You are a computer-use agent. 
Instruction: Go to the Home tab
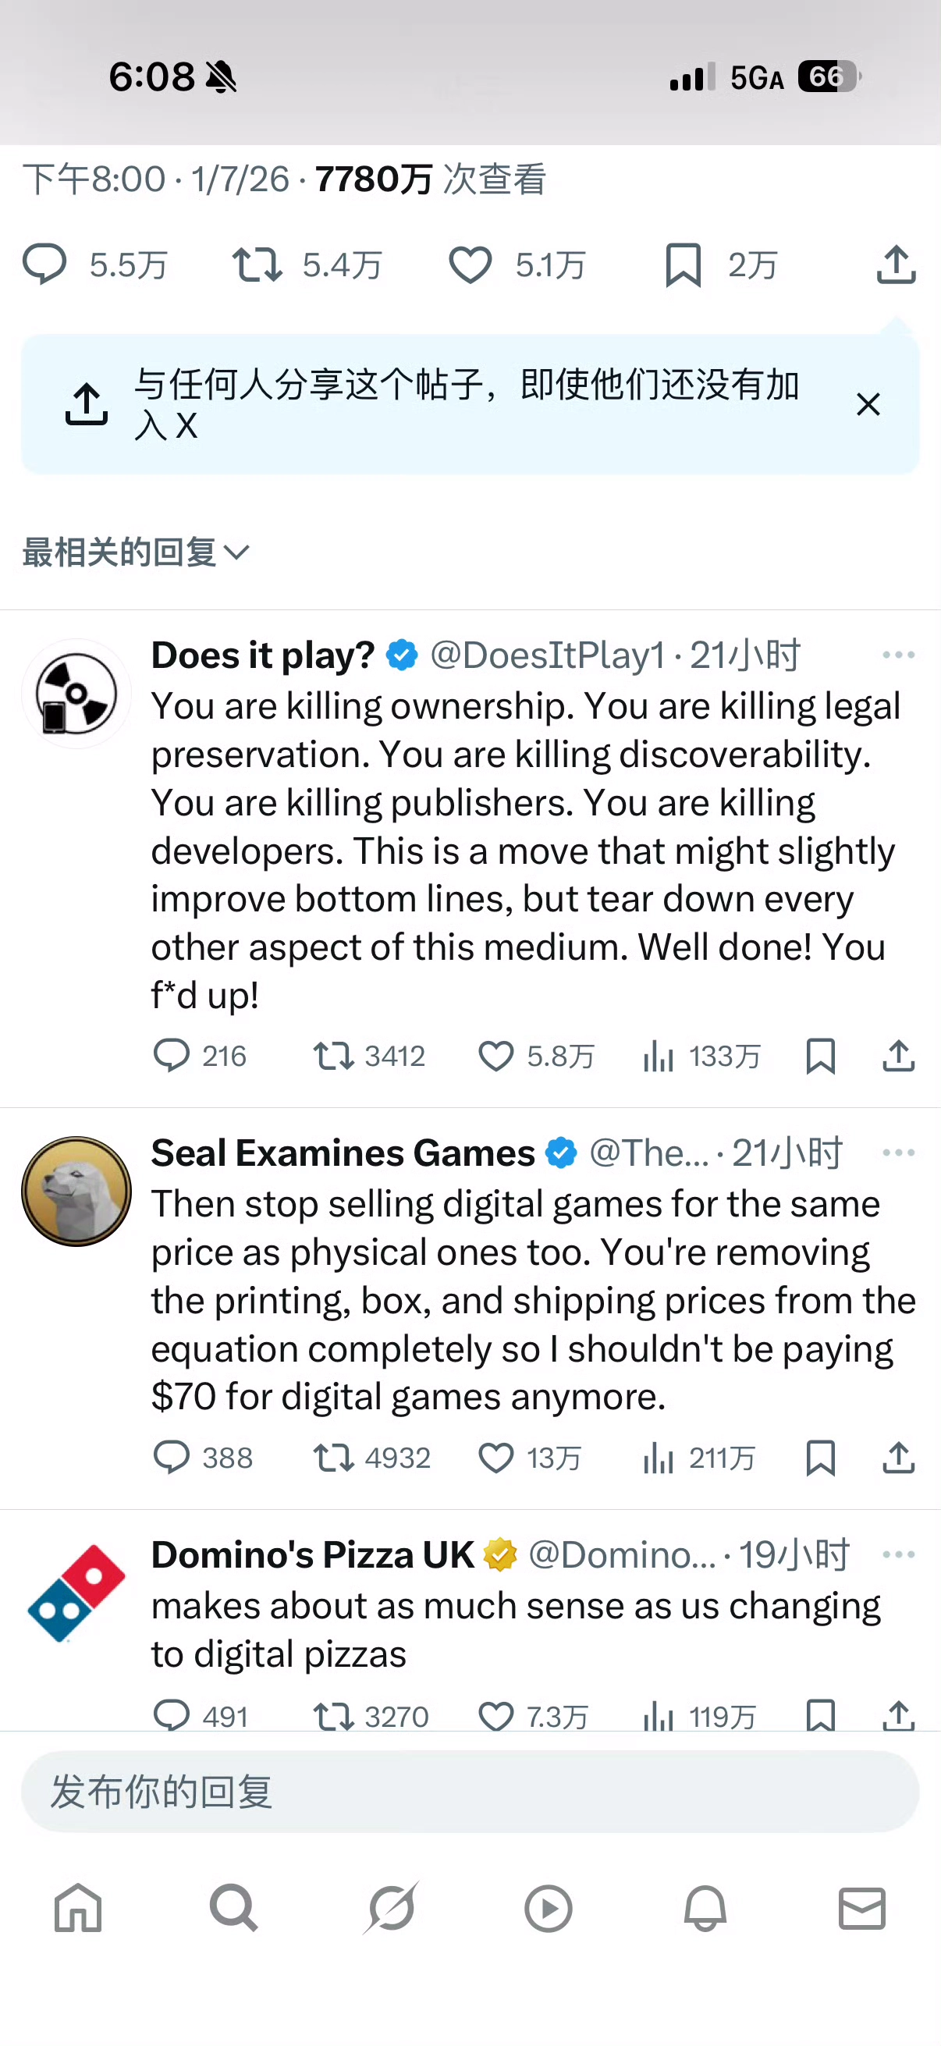78,1908
